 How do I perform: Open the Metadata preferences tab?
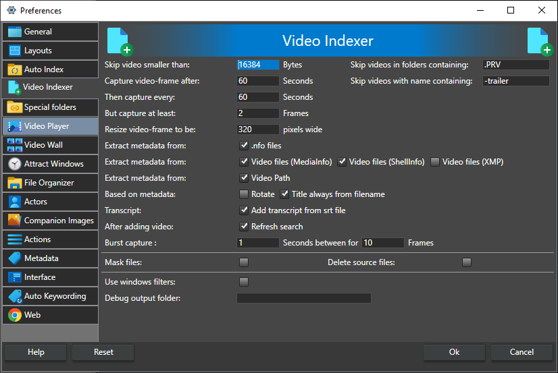51,258
